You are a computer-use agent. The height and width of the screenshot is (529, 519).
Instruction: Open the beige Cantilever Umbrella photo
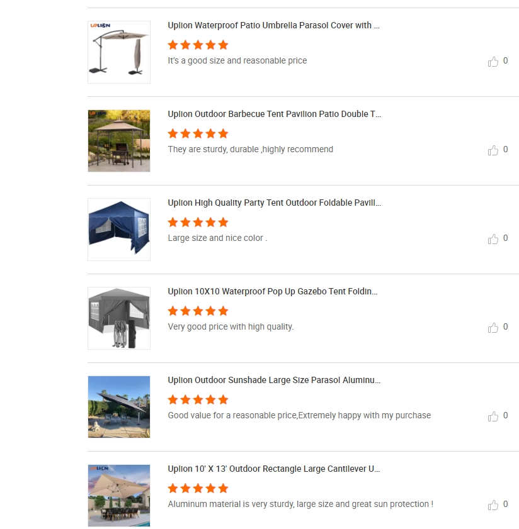click(119, 496)
